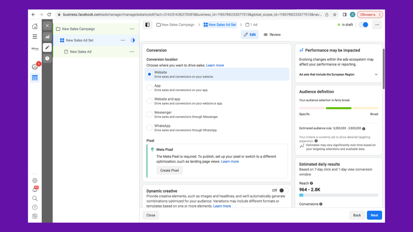Open more options for New Sales Ad

[x=132, y=52]
